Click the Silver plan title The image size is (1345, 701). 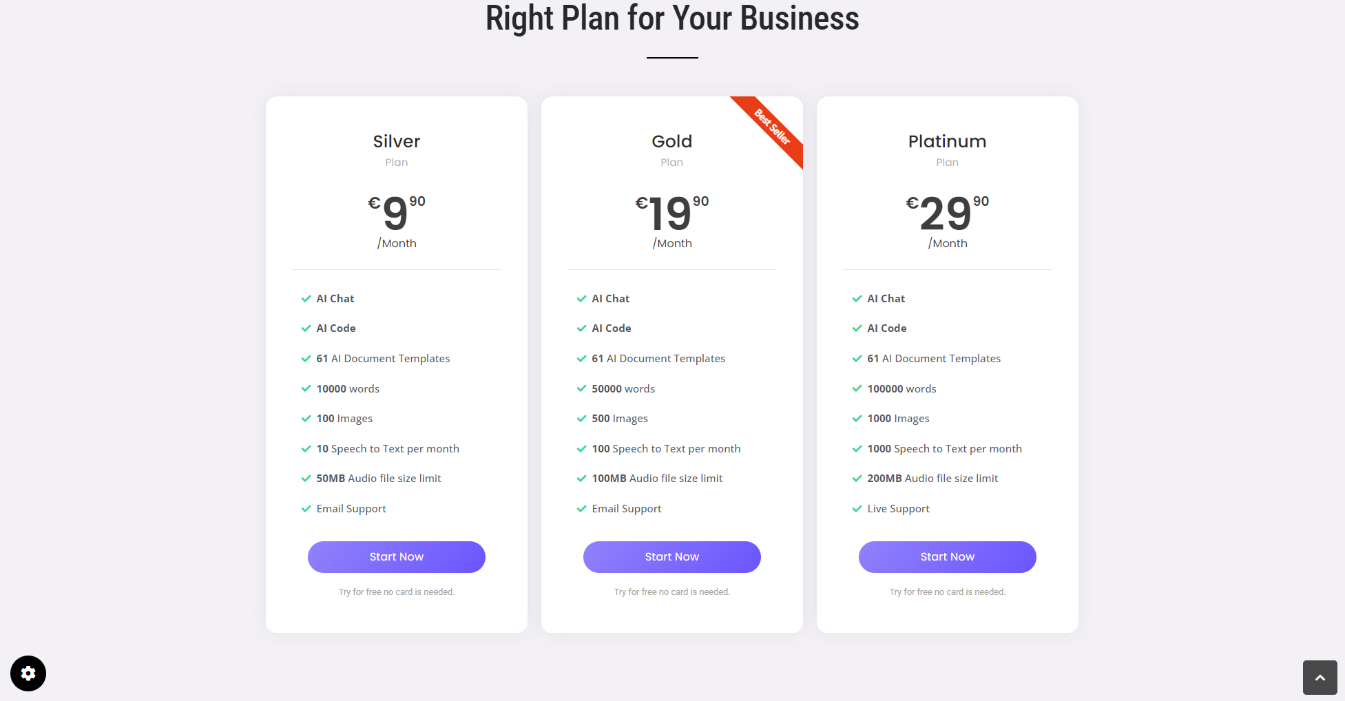[396, 141]
